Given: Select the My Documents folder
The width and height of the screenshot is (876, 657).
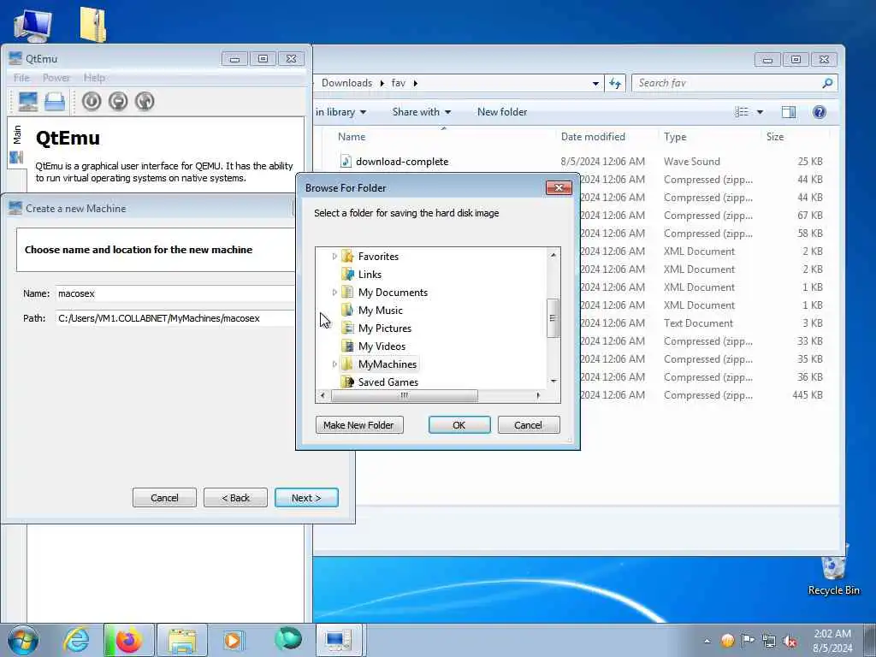Looking at the screenshot, I should tap(393, 293).
